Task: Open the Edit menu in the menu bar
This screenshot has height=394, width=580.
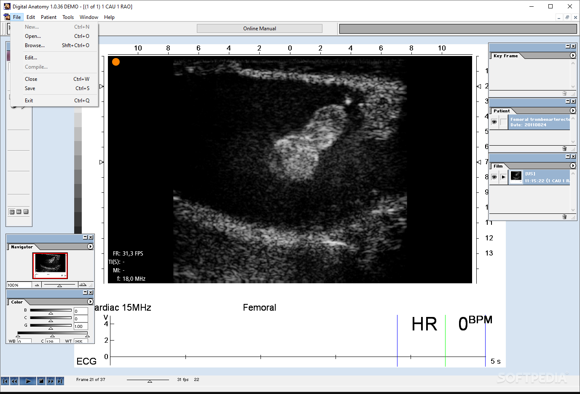Action: [31, 17]
